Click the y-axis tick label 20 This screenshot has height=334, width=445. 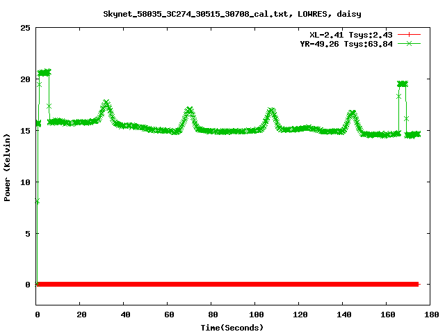(x=25, y=79)
